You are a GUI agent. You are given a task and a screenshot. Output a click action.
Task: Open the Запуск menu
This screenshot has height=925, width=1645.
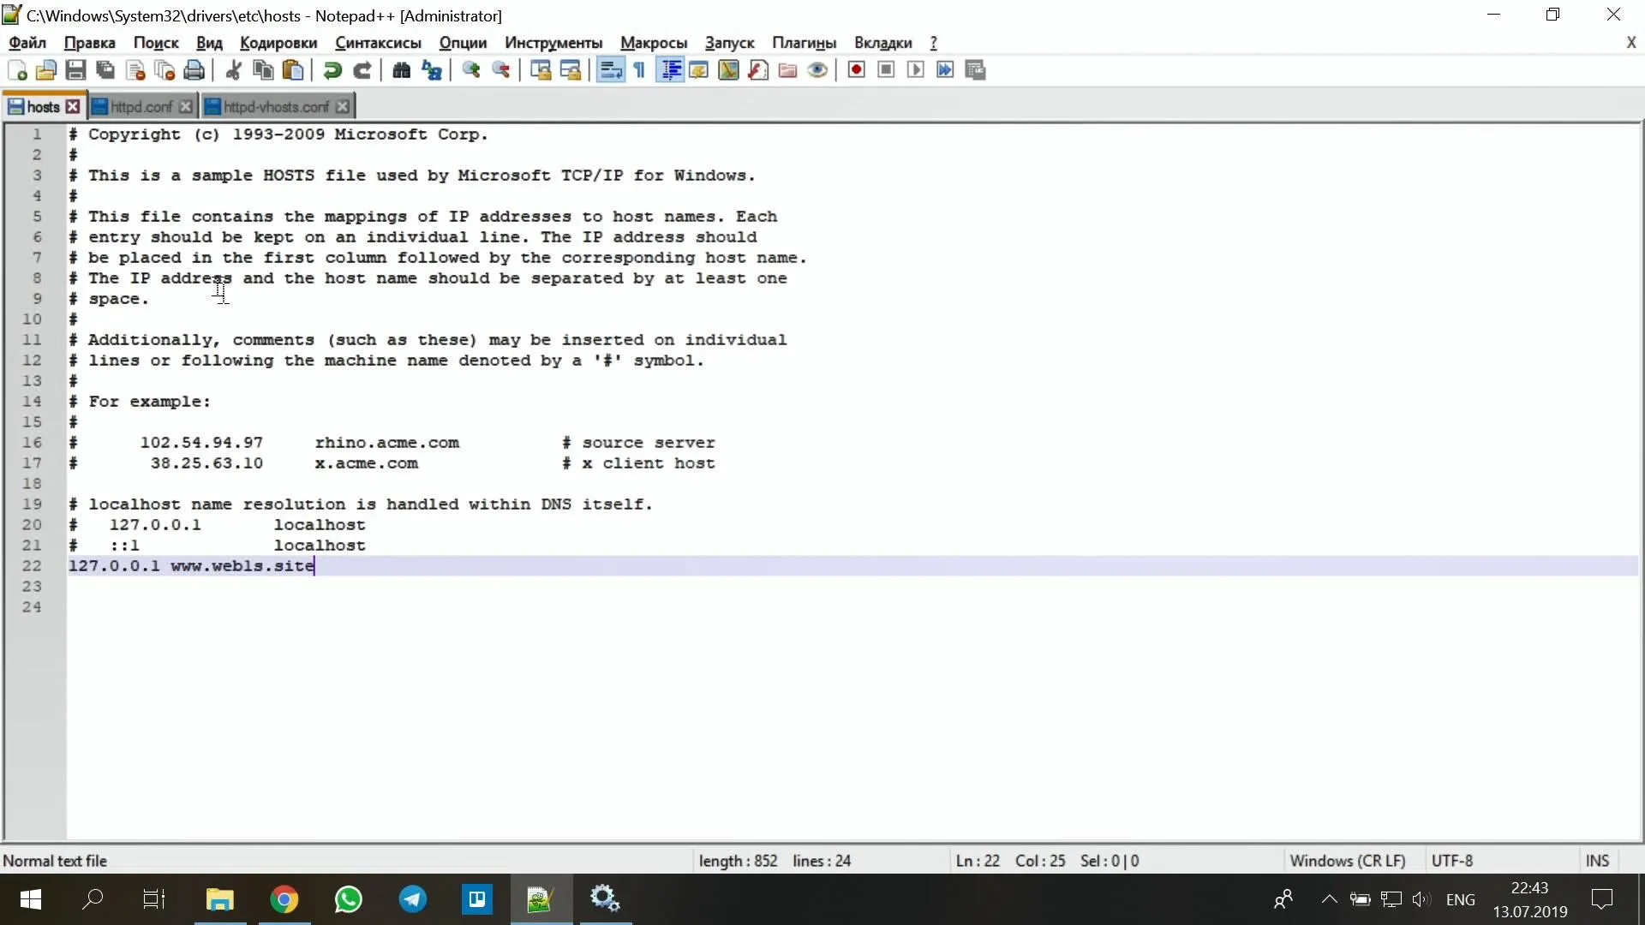(729, 43)
